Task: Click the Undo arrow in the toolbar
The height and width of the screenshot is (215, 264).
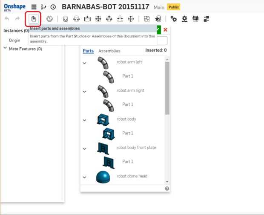Action: [7, 18]
